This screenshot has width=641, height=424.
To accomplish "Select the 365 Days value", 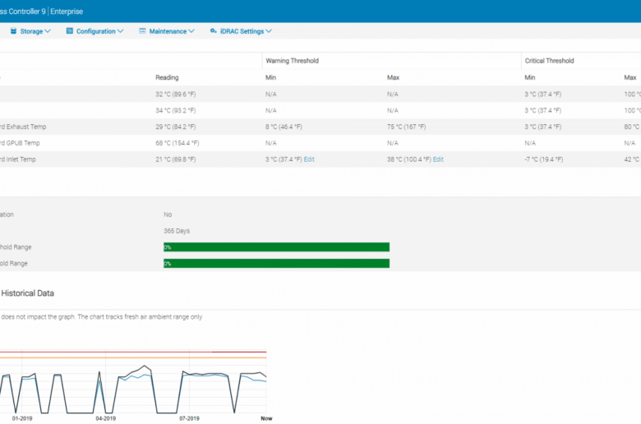I will [177, 231].
